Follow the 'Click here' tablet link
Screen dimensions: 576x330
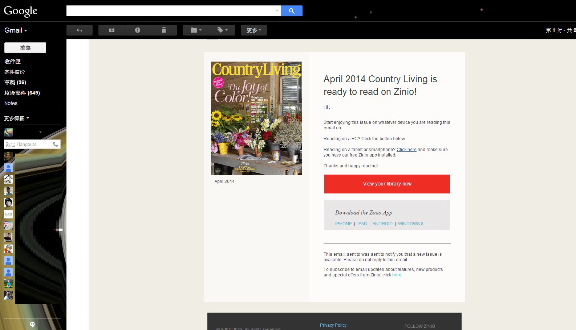pos(406,150)
